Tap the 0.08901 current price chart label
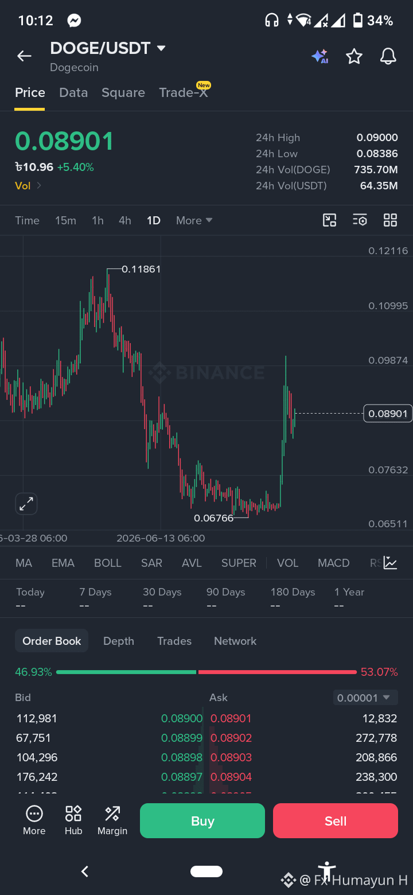 (388, 414)
